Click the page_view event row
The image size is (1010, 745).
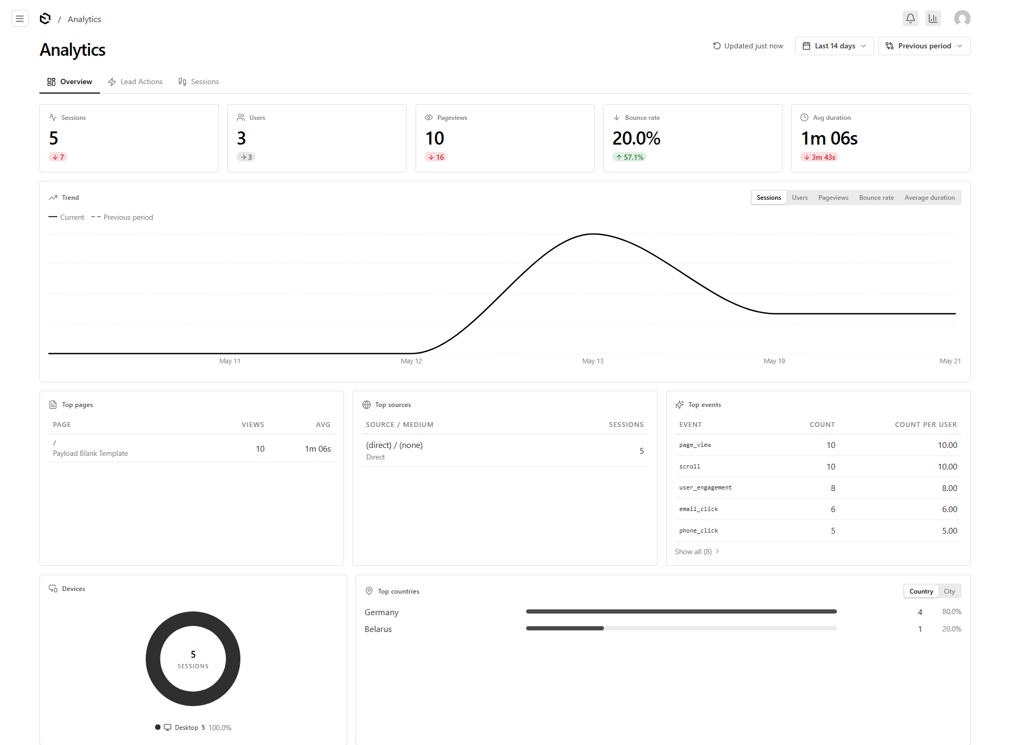818,445
